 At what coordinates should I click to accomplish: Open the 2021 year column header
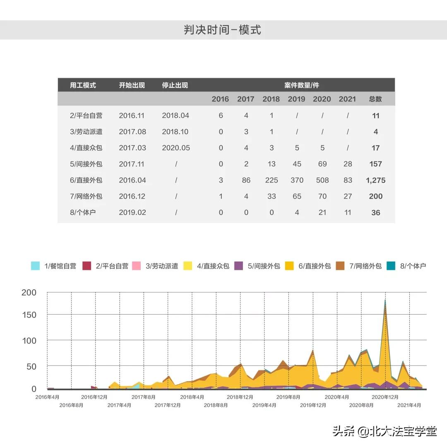(x=348, y=99)
